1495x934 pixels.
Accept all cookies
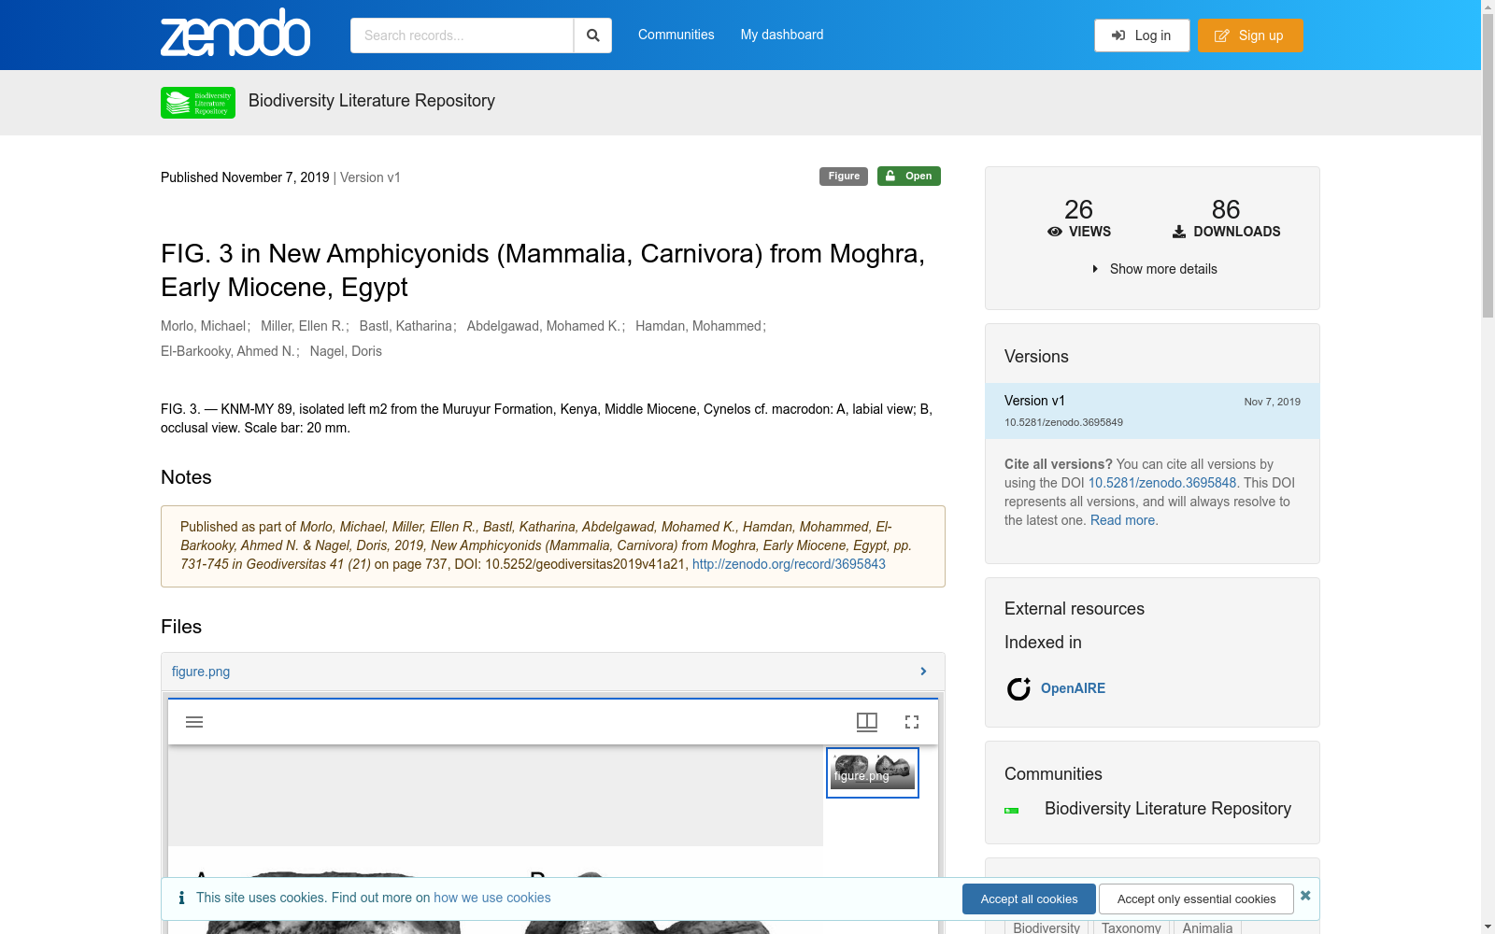[x=1029, y=899]
